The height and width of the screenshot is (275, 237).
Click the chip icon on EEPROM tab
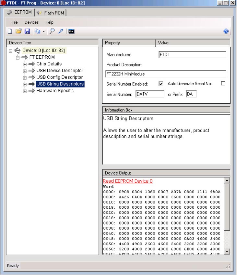click(10, 12)
